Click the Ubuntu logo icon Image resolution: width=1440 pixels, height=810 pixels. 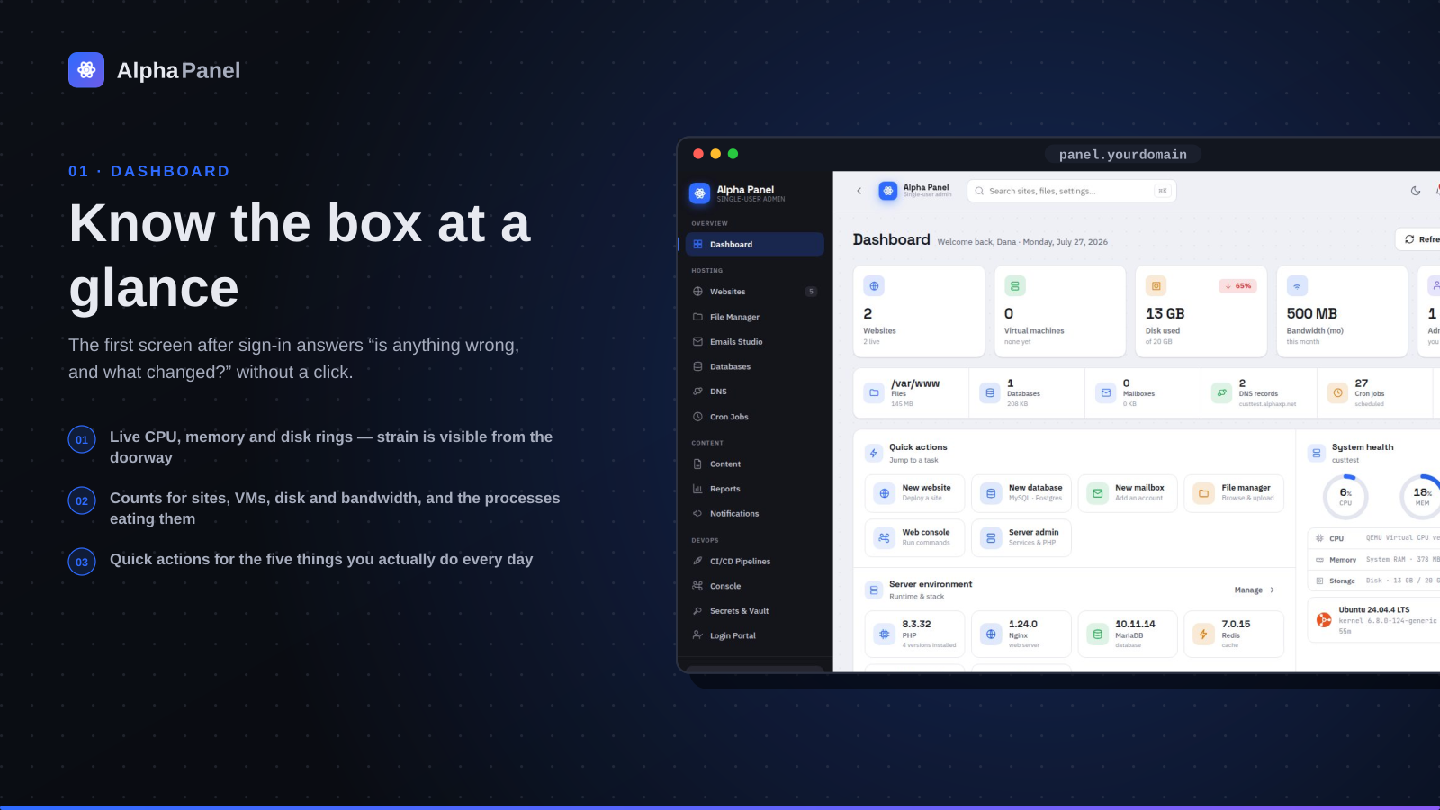[x=1324, y=619]
